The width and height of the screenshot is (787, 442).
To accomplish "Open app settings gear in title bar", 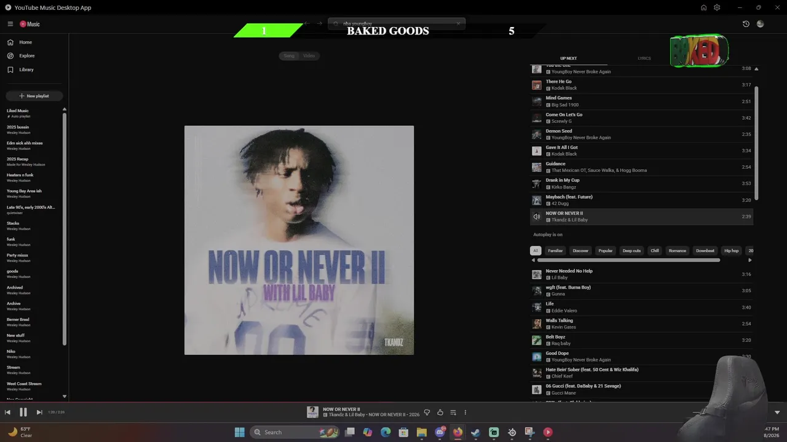I will [717, 7].
